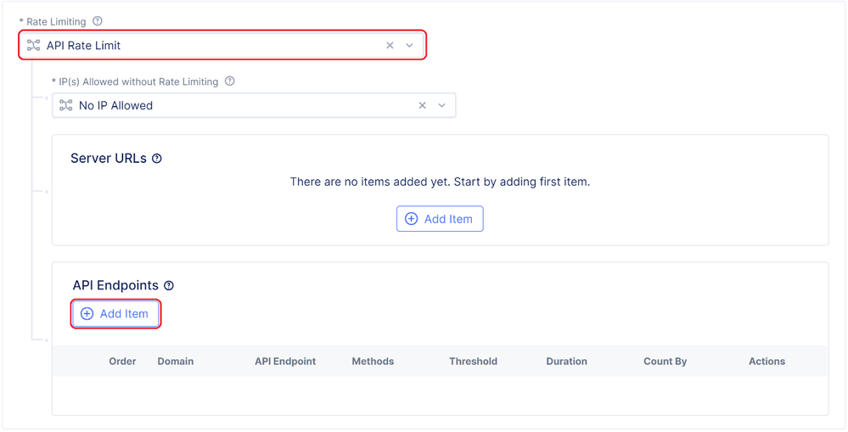
Task: Expand the IP(s) Allowed dropdown chevron
Action: tap(442, 106)
